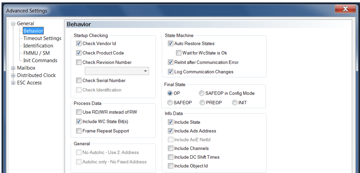Open the FMMU / SM page
Screen dimensions: 360x173
coord(36,53)
